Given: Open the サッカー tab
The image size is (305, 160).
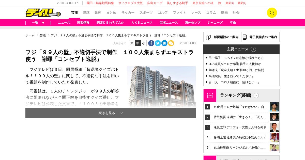Looking at the screenshot, I should click(x=128, y=13).
